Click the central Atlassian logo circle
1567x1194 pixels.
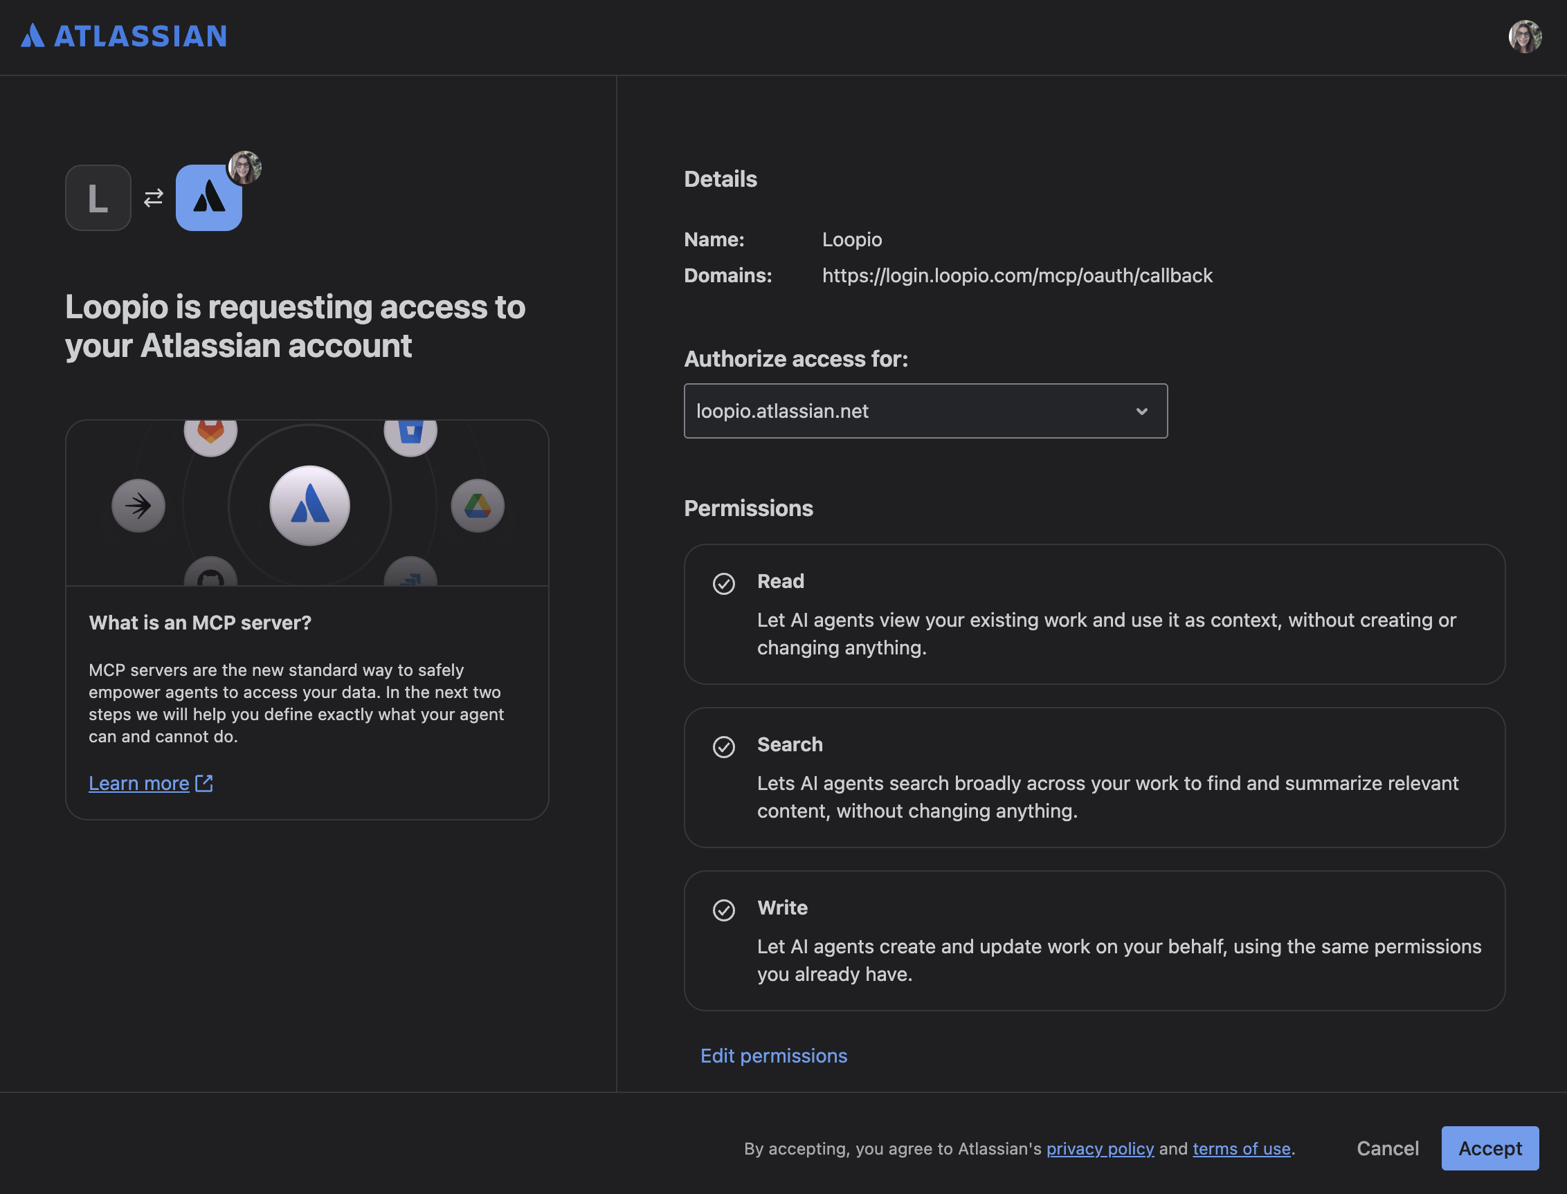point(310,505)
